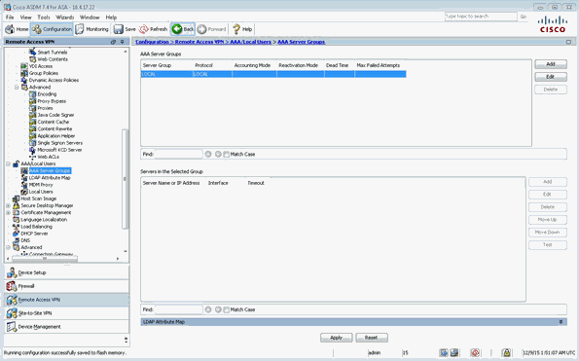Select Encoding tree icon
The height and width of the screenshot is (361, 579).
(x=33, y=94)
